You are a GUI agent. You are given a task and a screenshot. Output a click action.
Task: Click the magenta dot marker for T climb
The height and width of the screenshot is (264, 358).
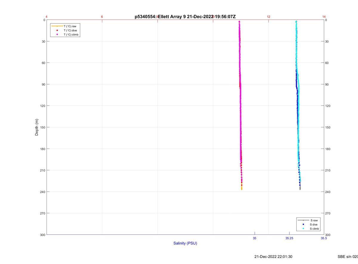[x=57, y=35]
